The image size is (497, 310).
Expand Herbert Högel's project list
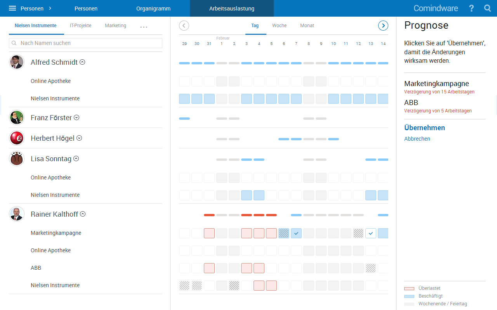coord(79,138)
